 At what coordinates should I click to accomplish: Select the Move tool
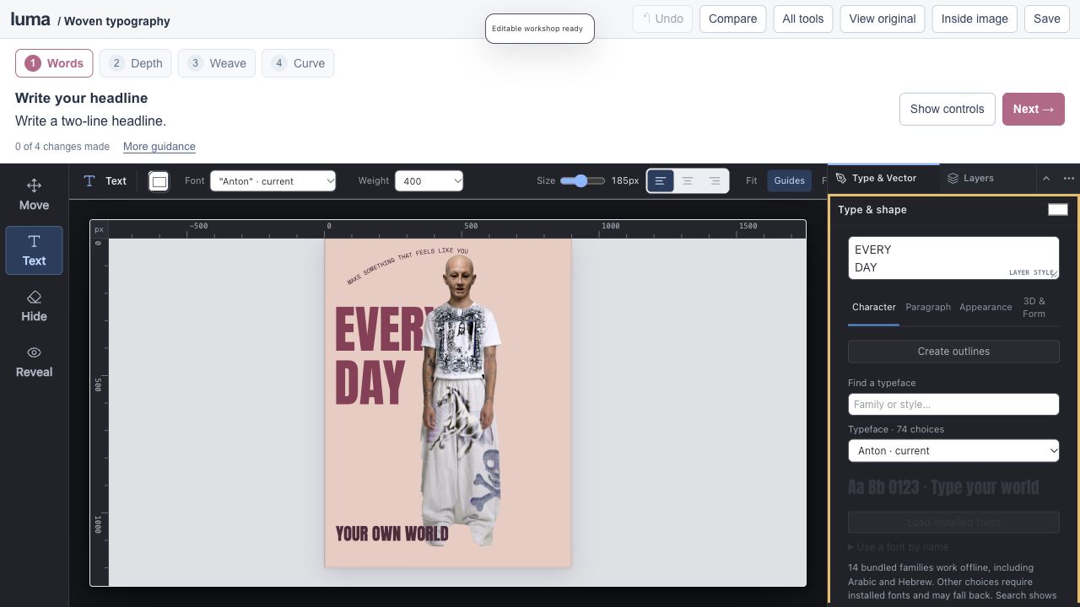34,194
